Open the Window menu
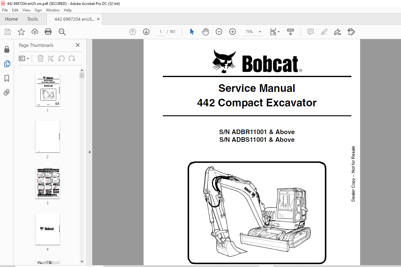 (53, 10)
